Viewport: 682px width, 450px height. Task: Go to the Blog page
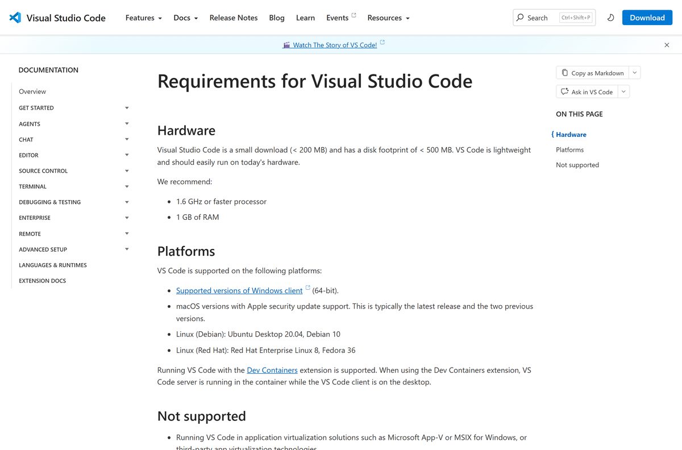click(277, 18)
